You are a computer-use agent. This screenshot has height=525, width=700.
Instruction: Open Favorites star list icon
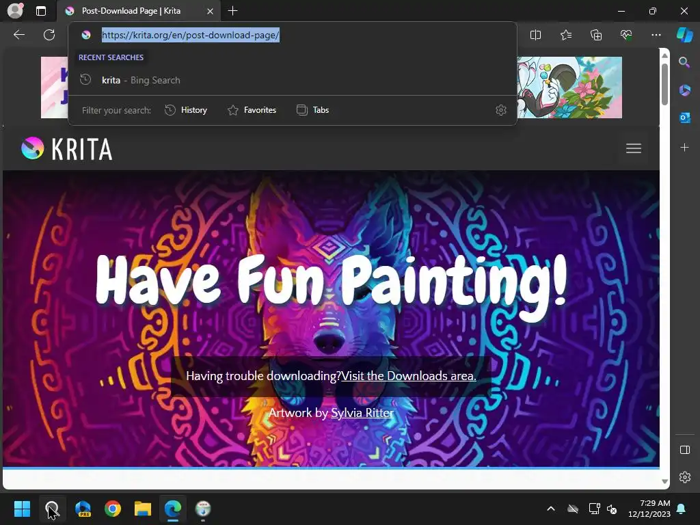click(x=565, y=35)
